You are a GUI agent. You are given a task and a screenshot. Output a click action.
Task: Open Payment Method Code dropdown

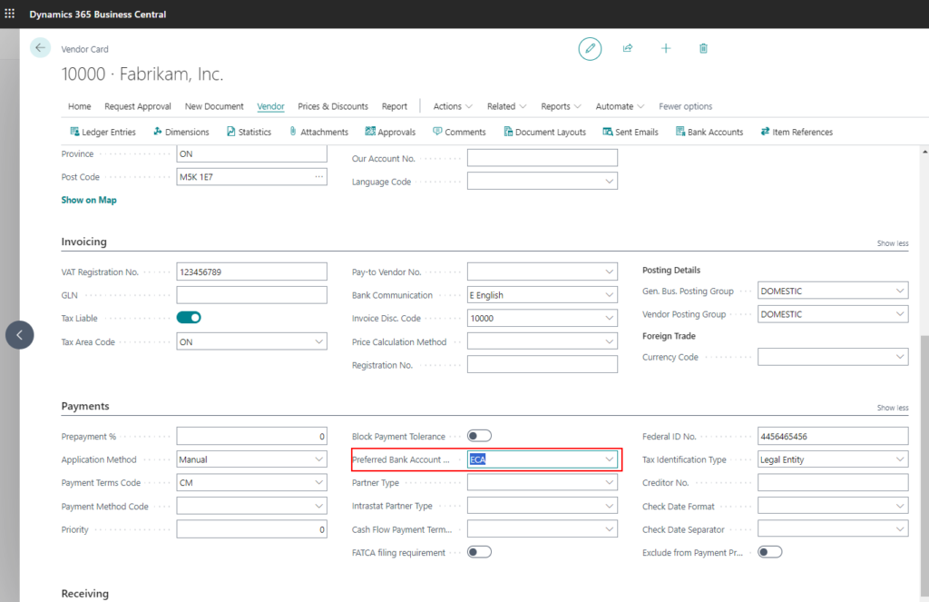[x=318, y=506]
